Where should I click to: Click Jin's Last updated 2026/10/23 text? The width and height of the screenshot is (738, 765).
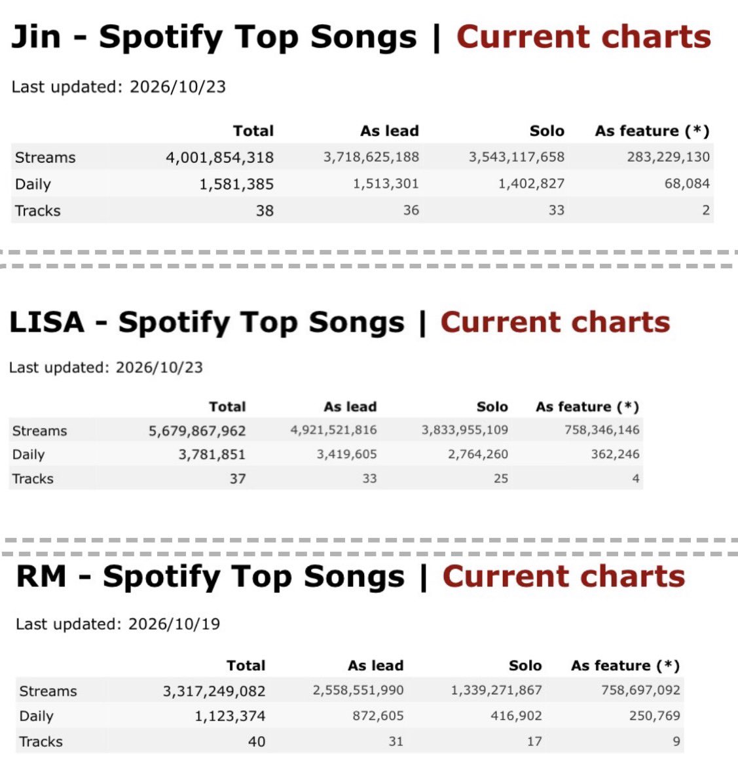[x=119, y=87]
